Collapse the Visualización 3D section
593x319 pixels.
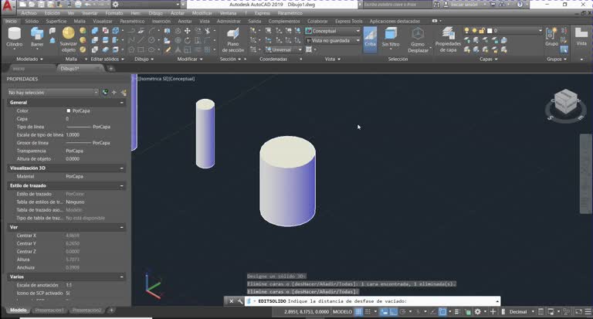pyautogui.click(x=122, y=168)
